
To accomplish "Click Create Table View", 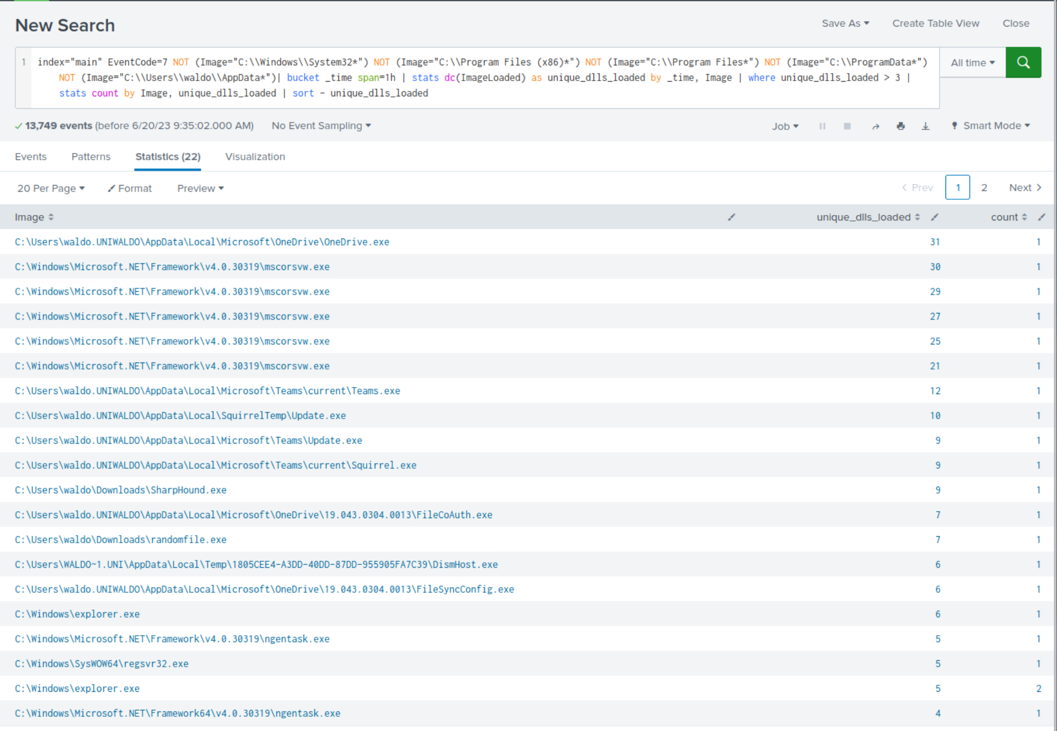I will pos(935,23).
